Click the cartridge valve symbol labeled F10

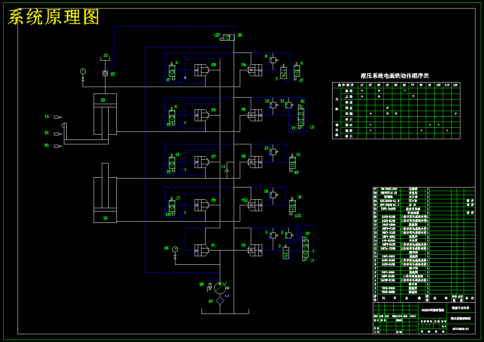pyautogui.click(x=255, y=205)
